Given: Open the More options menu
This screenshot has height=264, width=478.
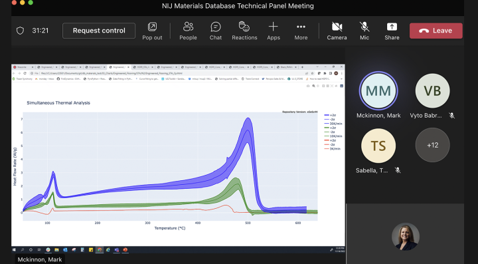Looking at the screenshot, I should tap(301, 31).
